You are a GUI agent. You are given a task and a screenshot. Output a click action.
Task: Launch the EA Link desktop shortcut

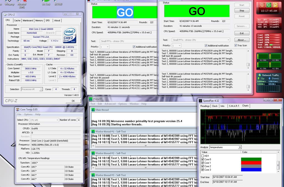click(46, 3)
